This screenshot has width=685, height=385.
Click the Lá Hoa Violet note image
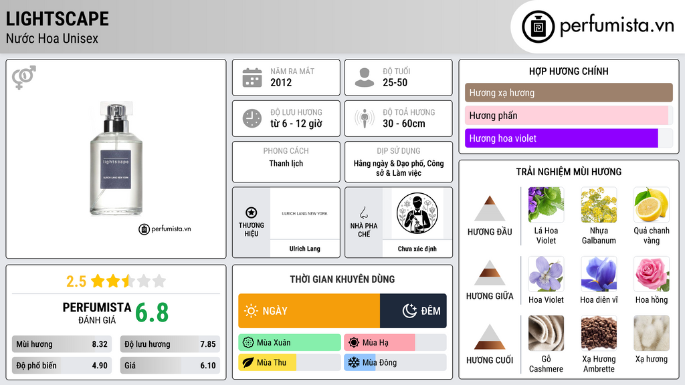pyautogui.click(x=546, y=205)
